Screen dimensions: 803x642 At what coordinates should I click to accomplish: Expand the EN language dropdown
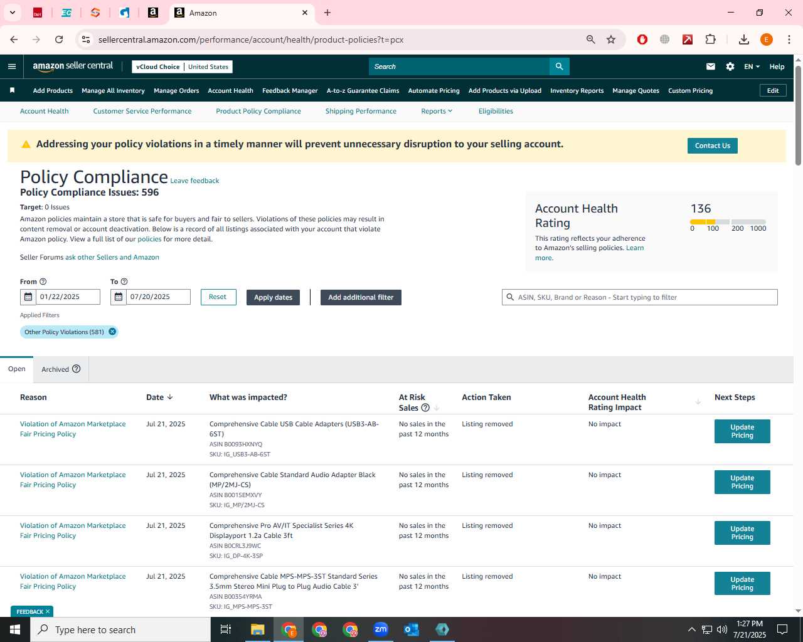(x=752, y=66)
